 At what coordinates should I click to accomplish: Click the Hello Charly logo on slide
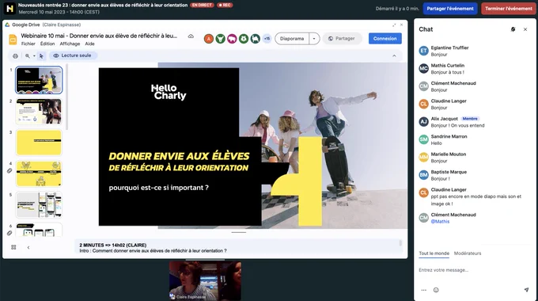pos(169,92)
